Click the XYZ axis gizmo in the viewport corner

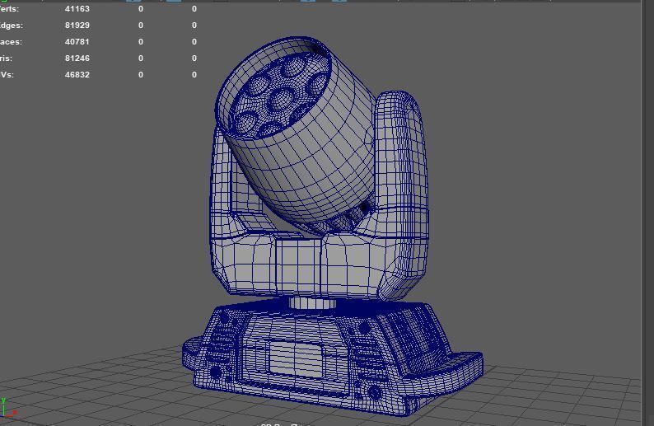(8, 408)
